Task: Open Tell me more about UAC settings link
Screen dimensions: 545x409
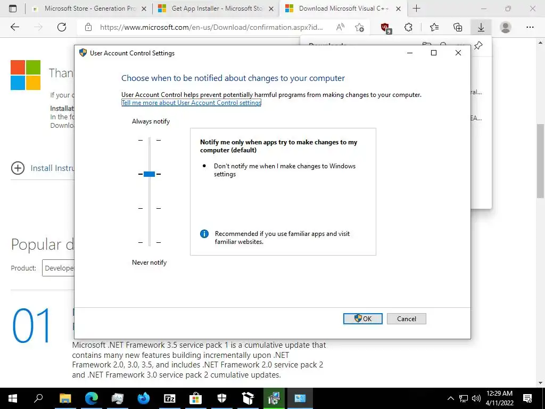Action: pyautogui.click(x=191, y=103)
